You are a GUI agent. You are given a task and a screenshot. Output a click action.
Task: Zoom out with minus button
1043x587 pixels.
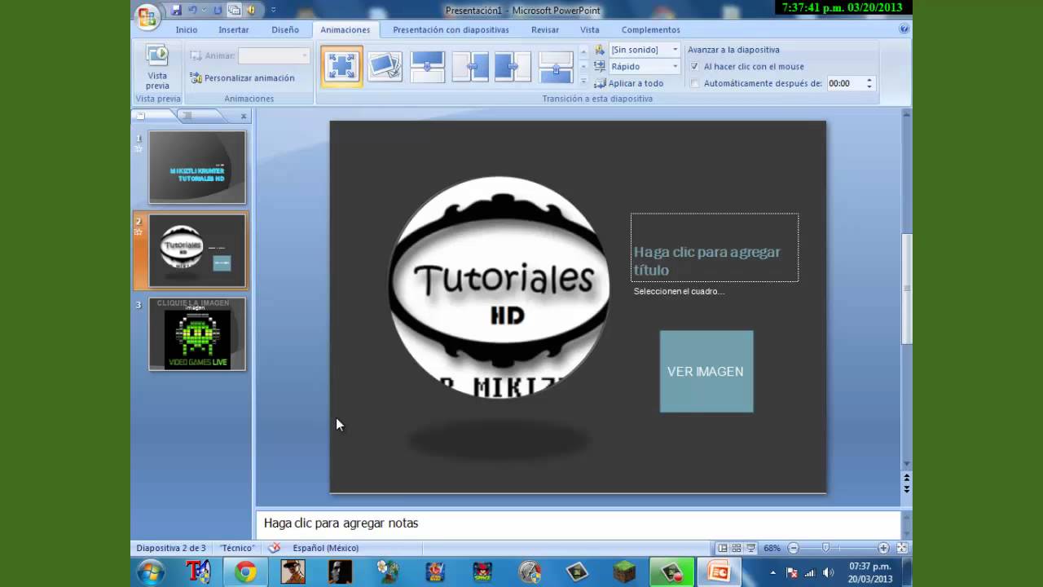(793, 548)
